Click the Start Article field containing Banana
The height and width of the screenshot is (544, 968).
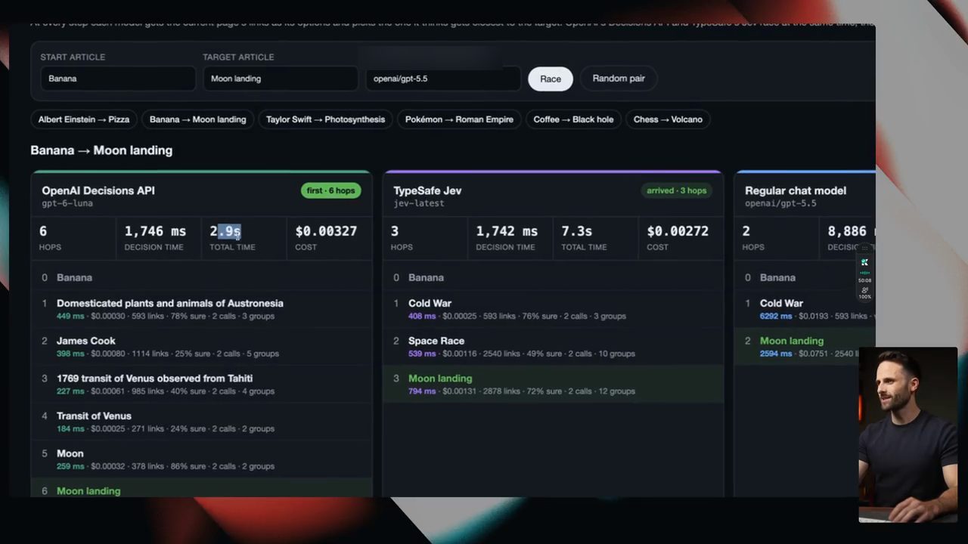tap(118, 79)
